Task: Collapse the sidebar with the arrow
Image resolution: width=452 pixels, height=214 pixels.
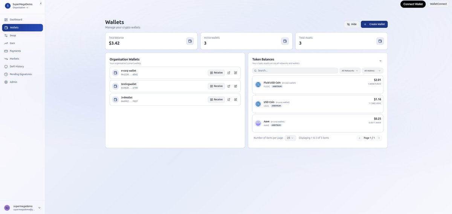Action: pos(41,3)
